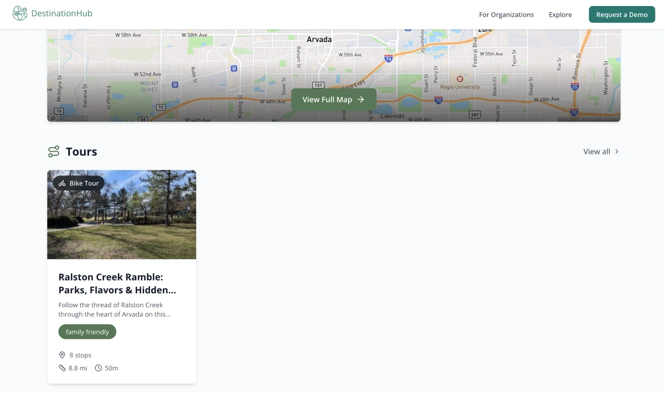Click the View Full Map button
Image resolution: width=665 pixels, height=393 pixels.
pyautogui.click(x=334, y=100)
